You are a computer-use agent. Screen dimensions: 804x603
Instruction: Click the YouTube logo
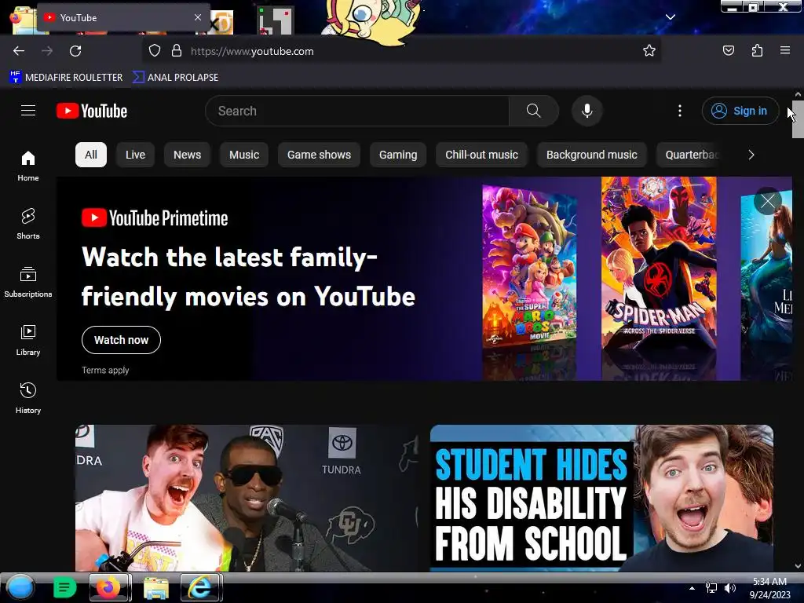click(92, 111)
